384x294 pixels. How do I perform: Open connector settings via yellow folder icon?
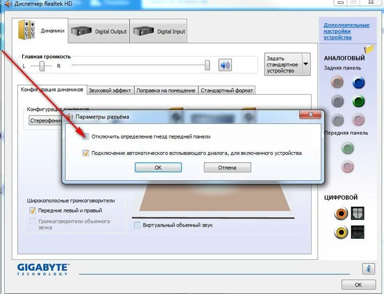point(369,49)
